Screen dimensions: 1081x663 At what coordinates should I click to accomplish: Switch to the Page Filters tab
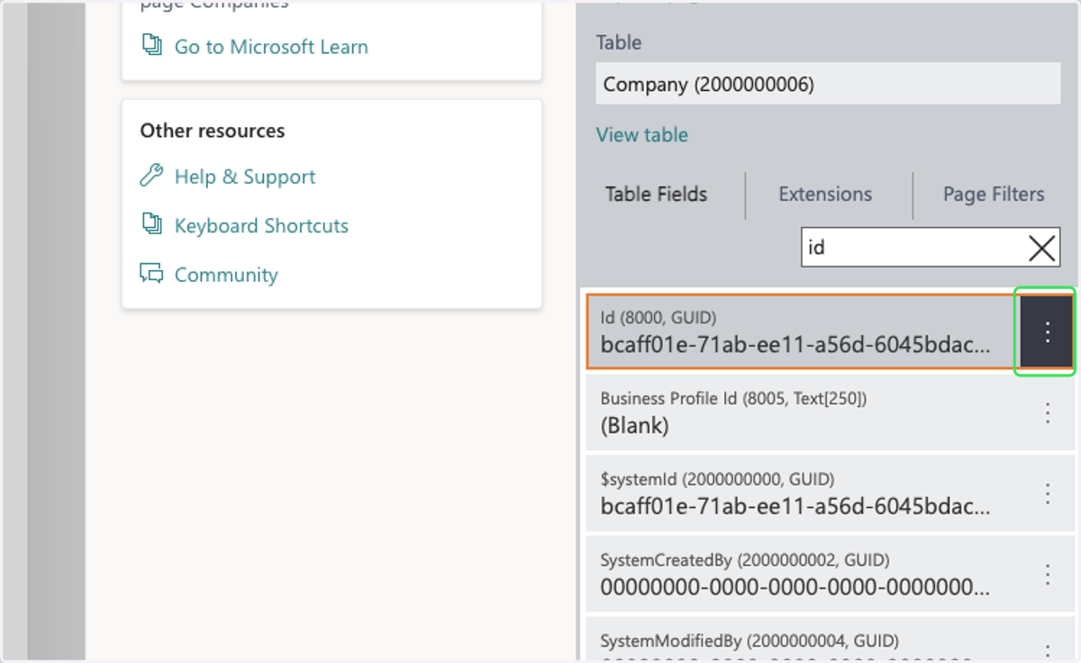[994, 195]
